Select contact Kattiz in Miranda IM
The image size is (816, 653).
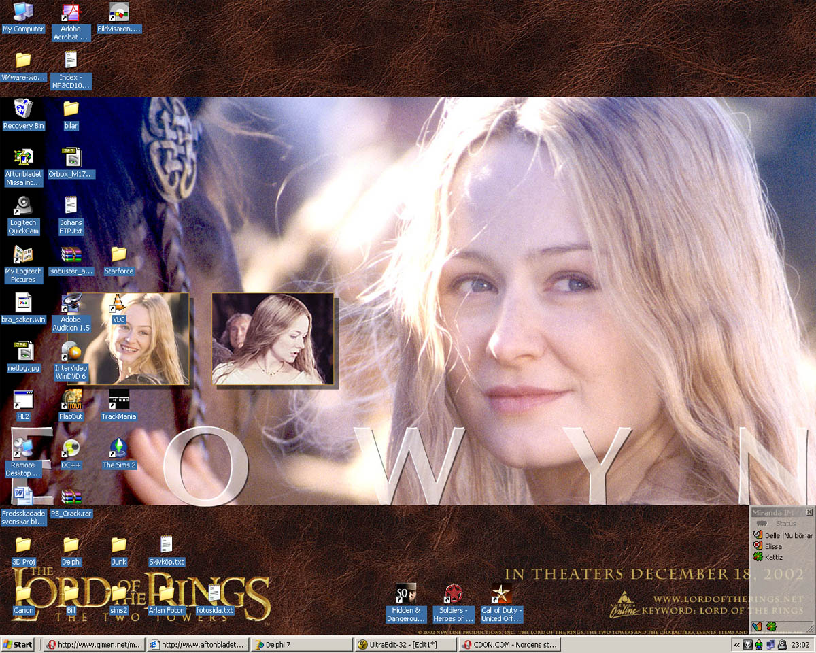tap(767, 557)
